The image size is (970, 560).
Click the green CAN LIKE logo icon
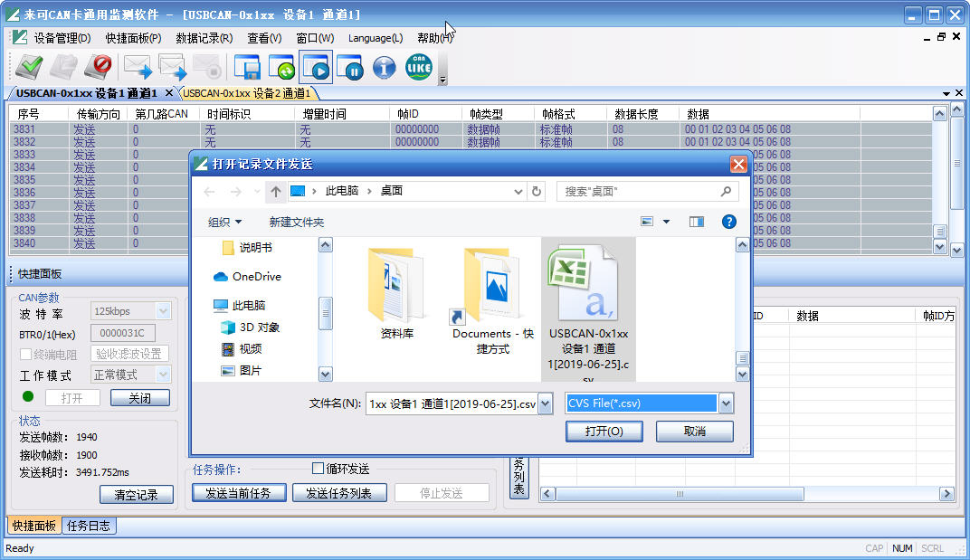click(x=419, y=67)
